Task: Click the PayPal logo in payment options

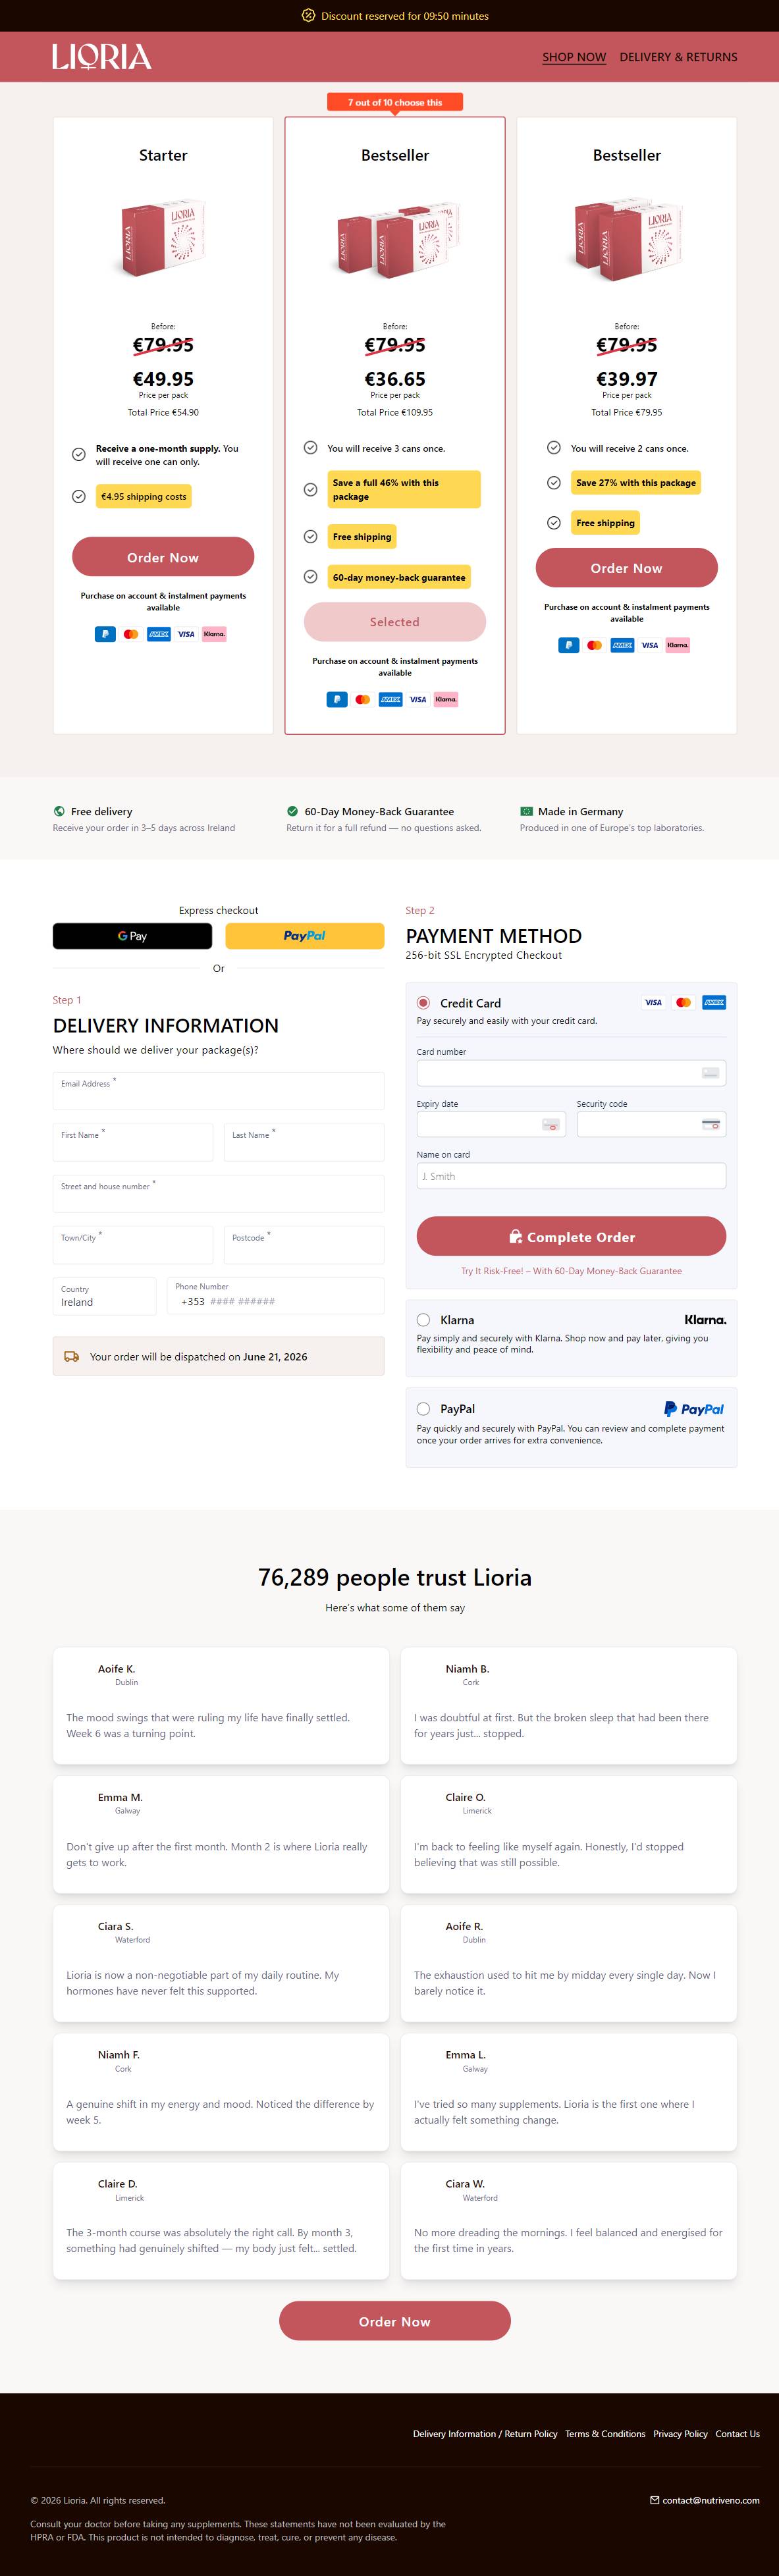Action: 694,1409
